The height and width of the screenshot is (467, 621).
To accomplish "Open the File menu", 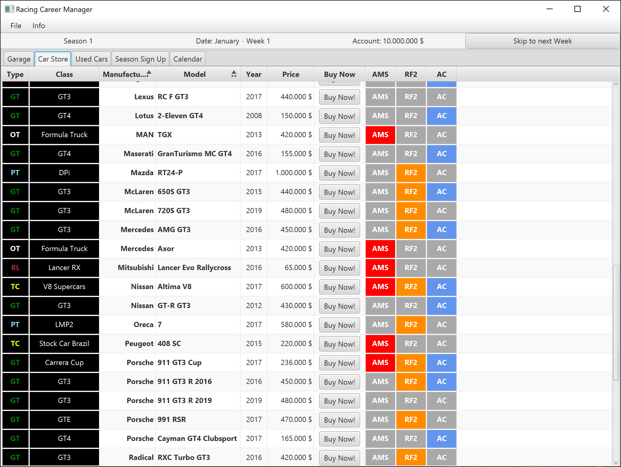I will (x=16, y=26).
